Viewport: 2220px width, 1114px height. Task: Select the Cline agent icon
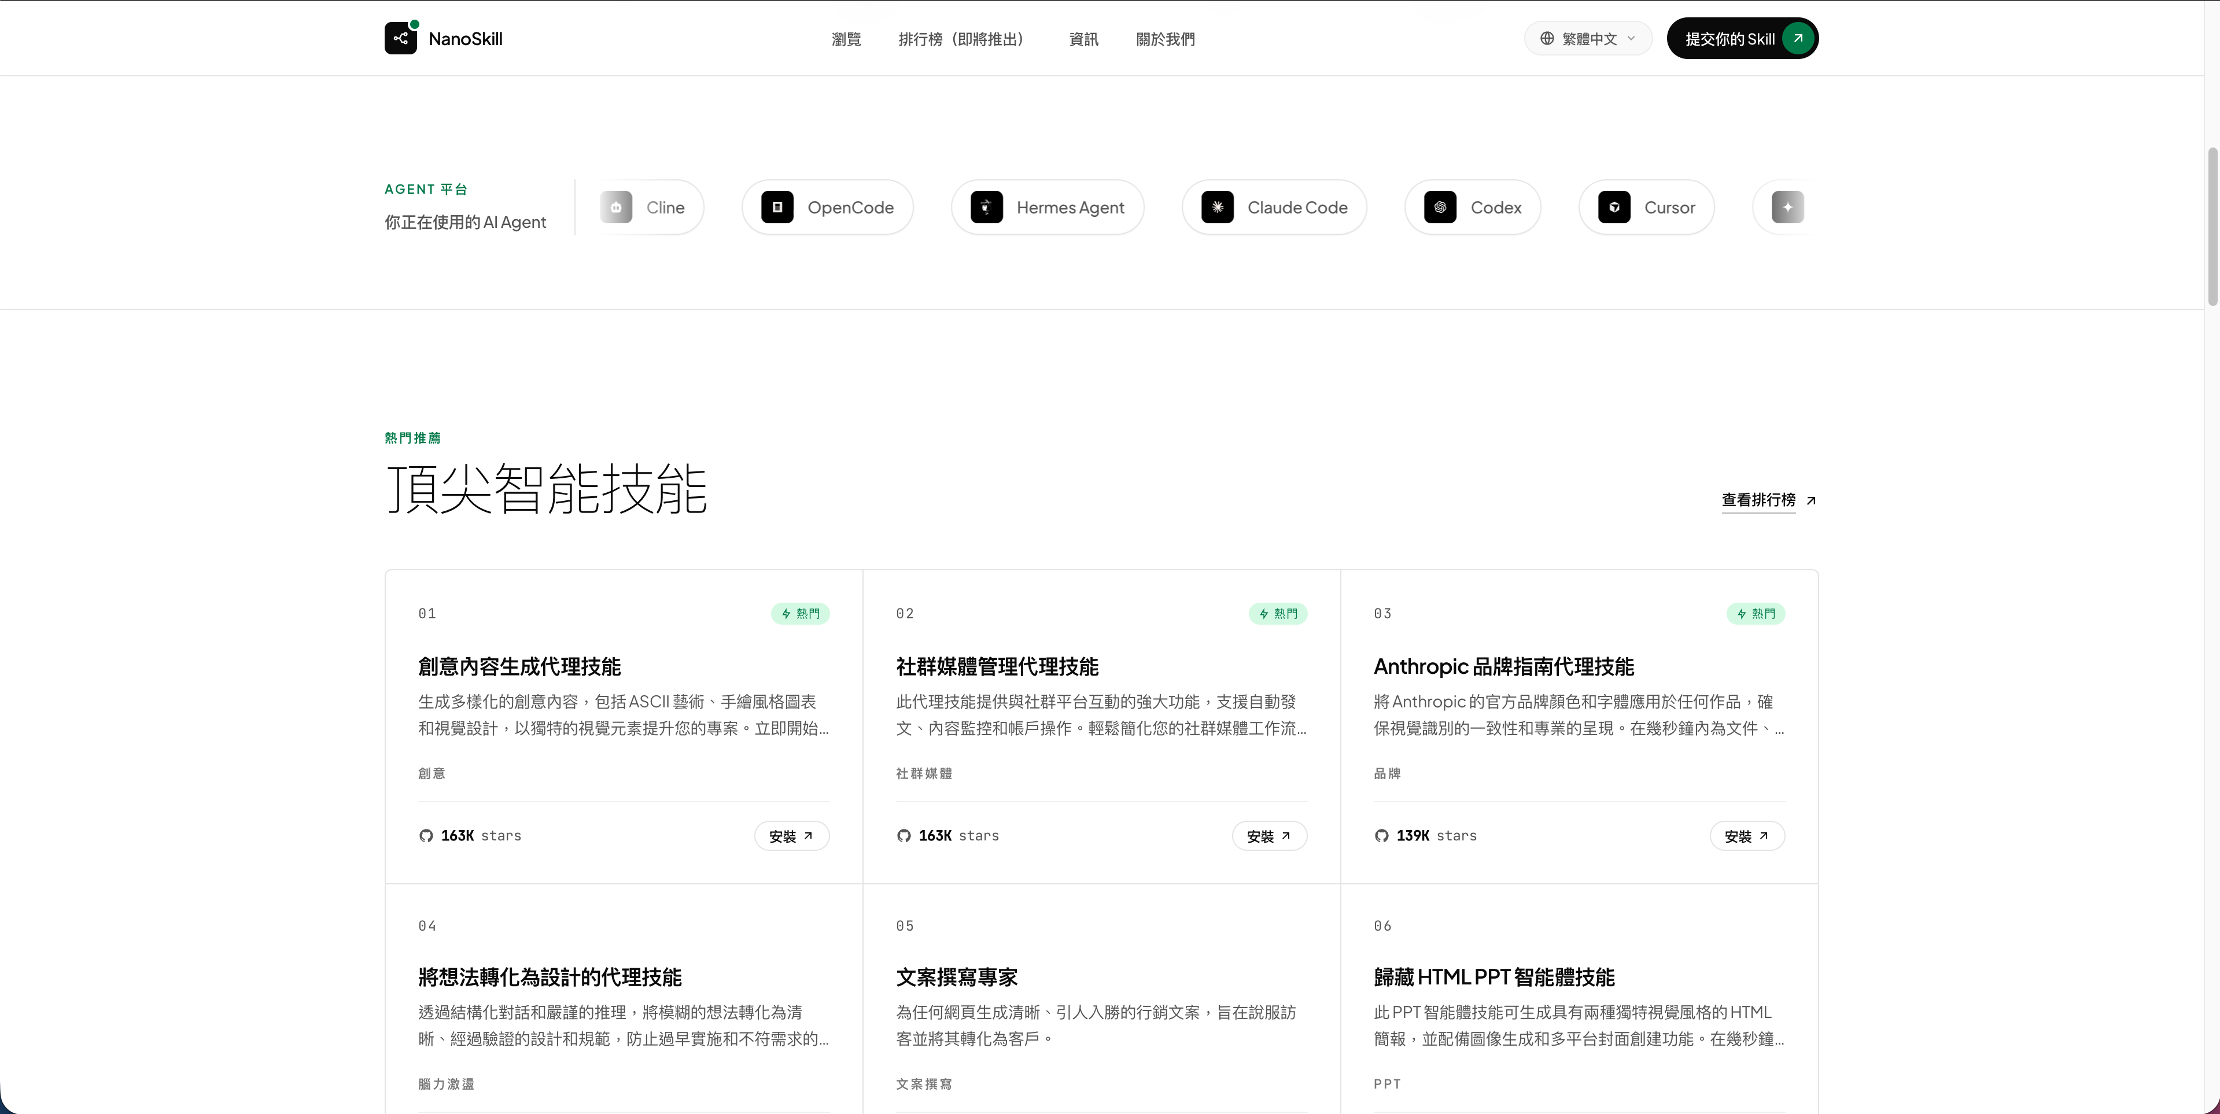tap(616, 206)
